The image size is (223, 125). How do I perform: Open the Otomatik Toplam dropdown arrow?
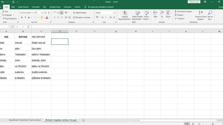(x=194, y=11)
